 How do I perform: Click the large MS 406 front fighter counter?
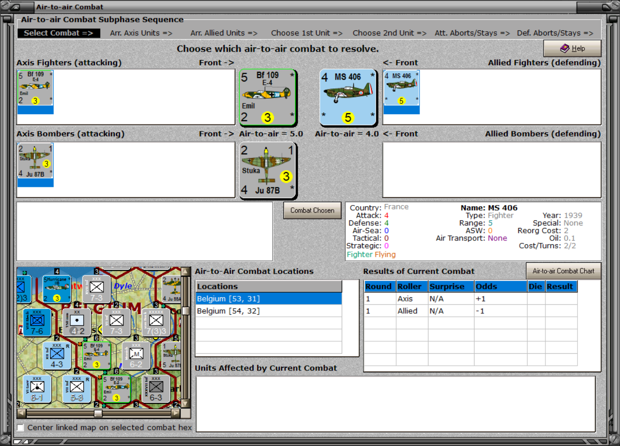click(348, 97)
